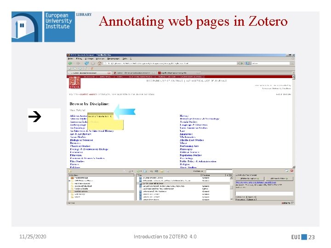The width and height of the screenshot is (331, 248).
Task: Open Architecture & Architectural History link
Action: click(92, 131)
